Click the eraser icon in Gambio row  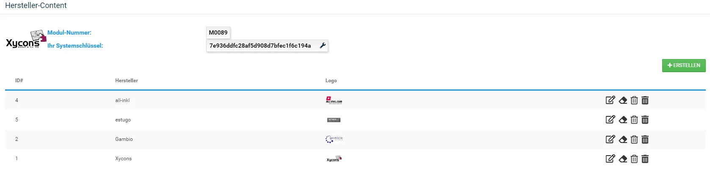[x=623, y=140]
